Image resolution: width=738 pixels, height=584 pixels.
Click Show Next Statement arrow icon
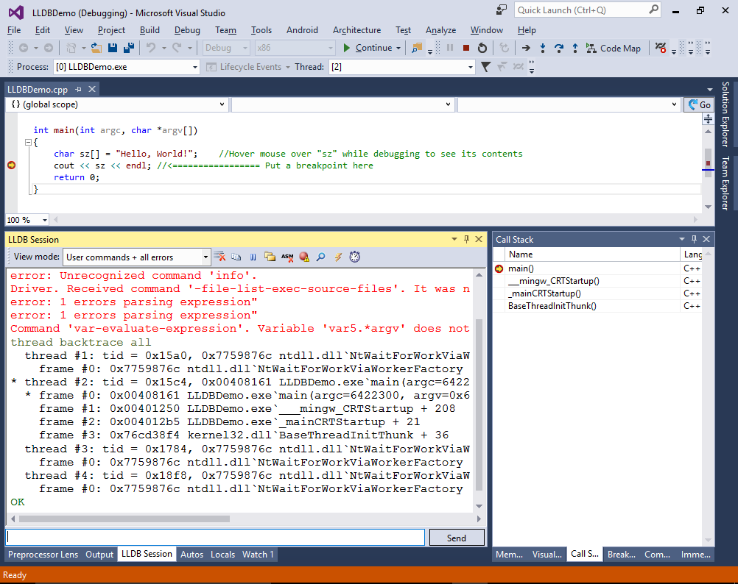click(526, 48)
